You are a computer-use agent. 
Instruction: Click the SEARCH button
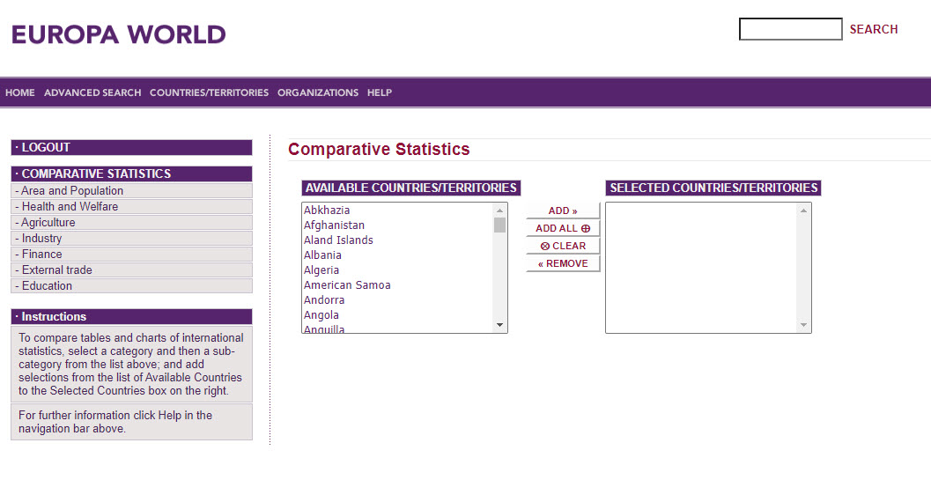(874, 29)
